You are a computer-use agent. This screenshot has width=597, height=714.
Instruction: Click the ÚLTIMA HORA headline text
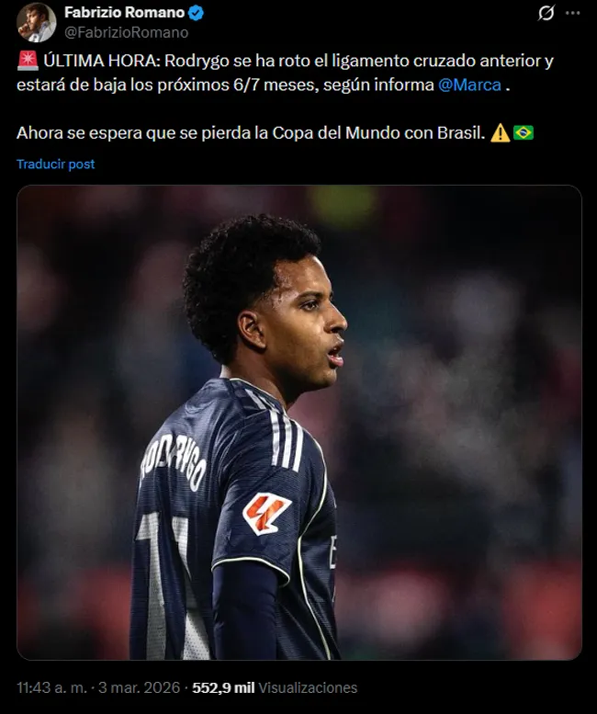coord(101,61)
